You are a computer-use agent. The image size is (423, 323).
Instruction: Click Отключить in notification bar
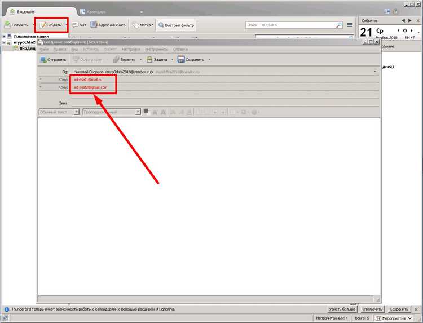372,309
